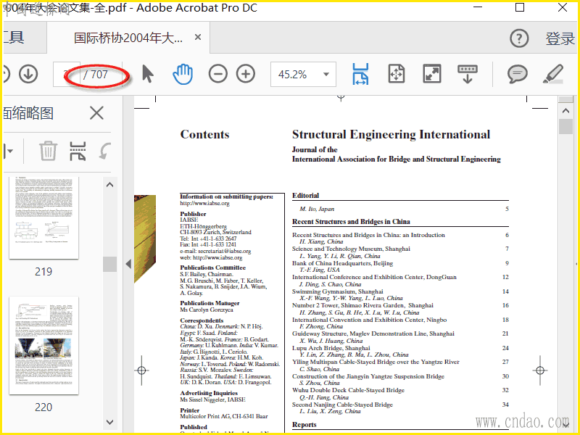Viewport: 580px width, 435px height.
Task: Fit one full page to window
Action: pos(396,74)
